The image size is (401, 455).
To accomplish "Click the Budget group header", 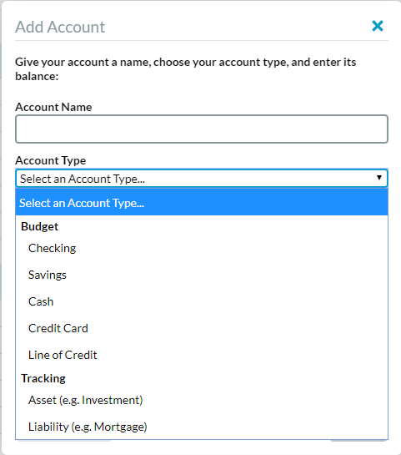I will pos(40,226).
